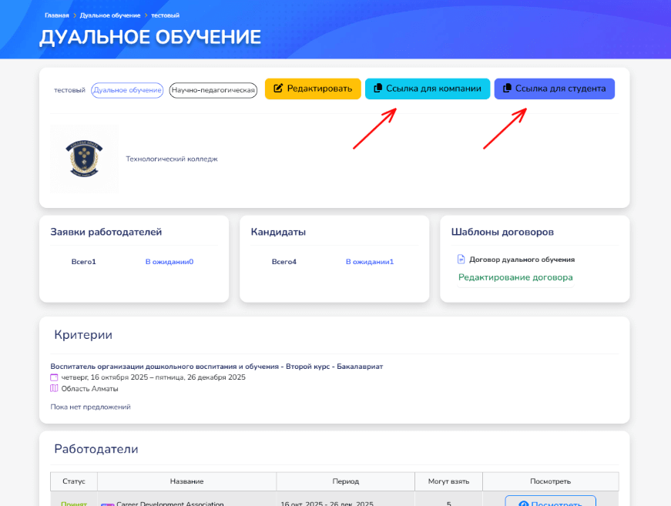Screen dimensions: 671x506
Task: Open Редактирование договора link
Action: pyautogui.click(x=515, y=277)
